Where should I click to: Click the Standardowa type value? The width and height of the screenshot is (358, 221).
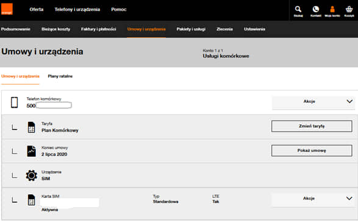[x=165, y=202]
